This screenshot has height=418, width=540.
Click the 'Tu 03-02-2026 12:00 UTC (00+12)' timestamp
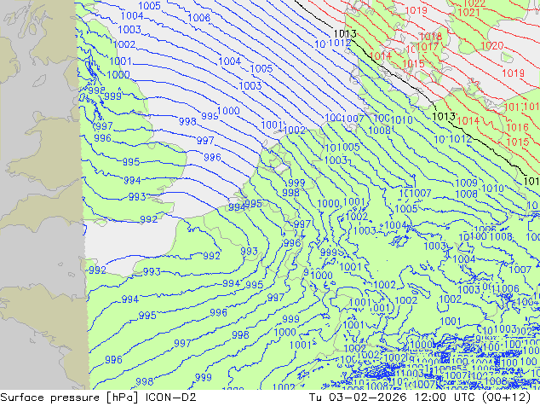pyautogui.click(x=420, y=398)
